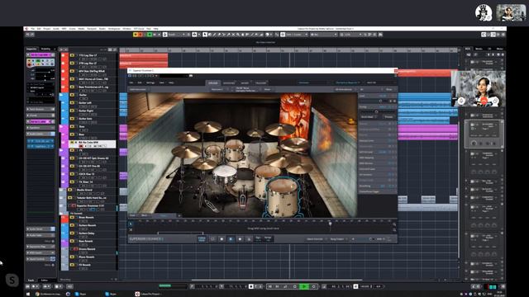The width and height of the screenshot is (529, 297).
Task: Select the Zoom magnifier tool
Action: click(238, 35)
